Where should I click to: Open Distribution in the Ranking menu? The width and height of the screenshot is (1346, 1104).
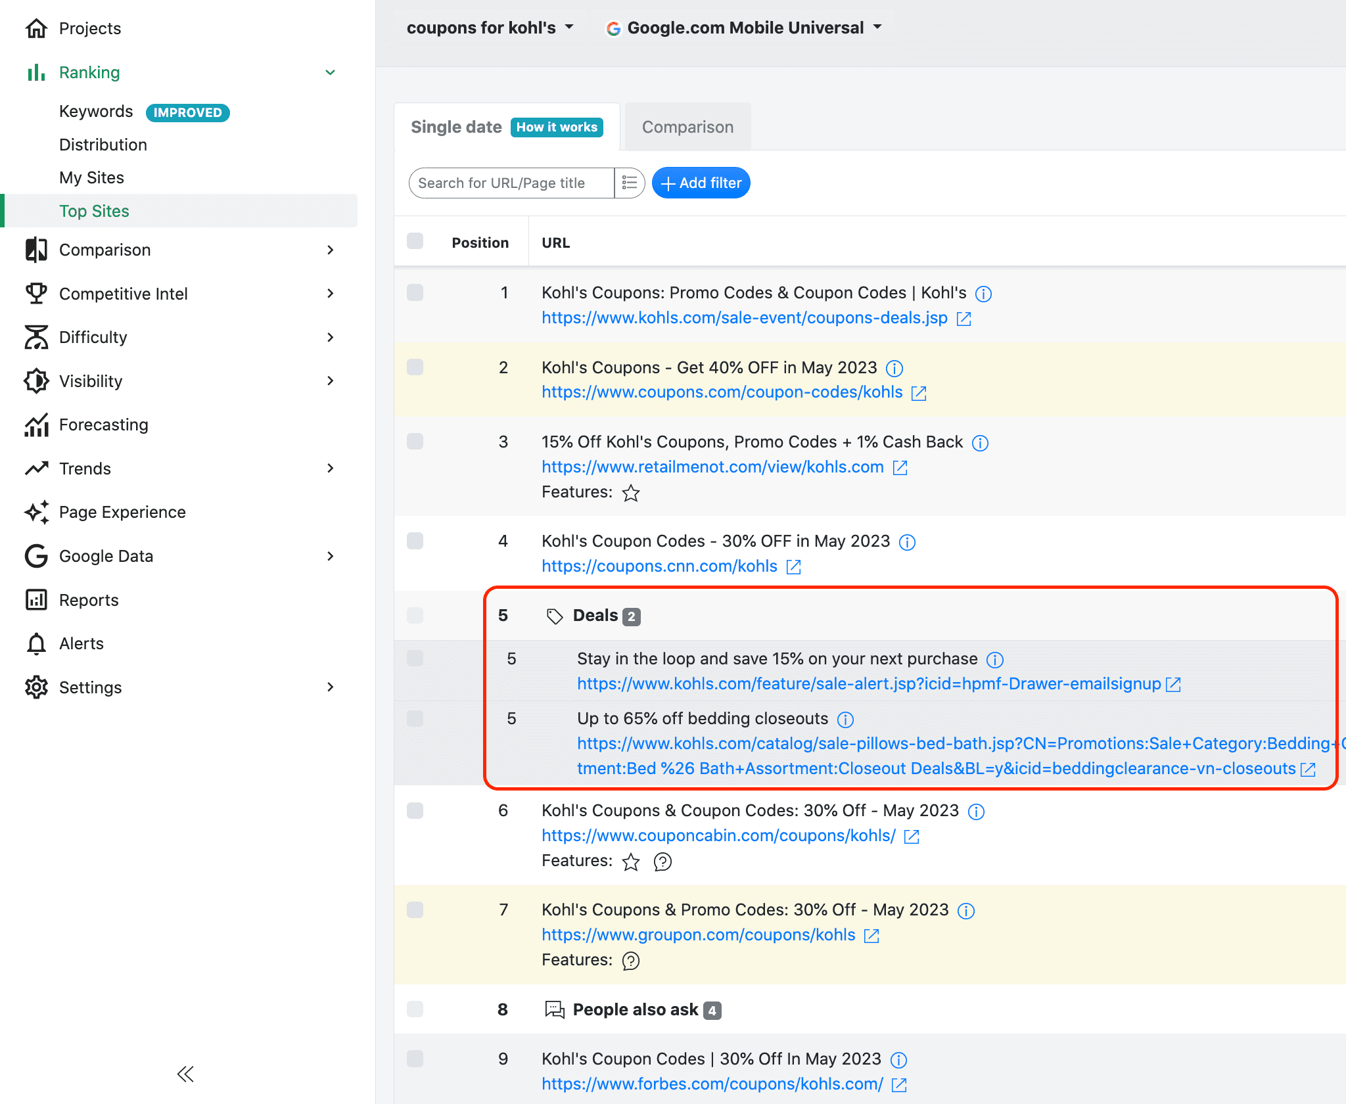tap(103, 145)
